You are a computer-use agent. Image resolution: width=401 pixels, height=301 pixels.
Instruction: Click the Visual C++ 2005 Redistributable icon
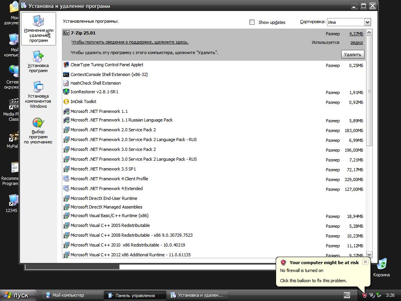[66, 225]
